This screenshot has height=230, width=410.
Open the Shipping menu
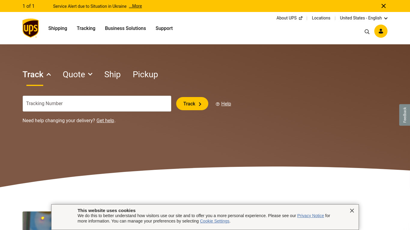58,28
